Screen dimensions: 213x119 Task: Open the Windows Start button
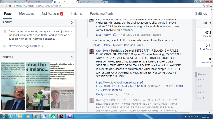[3, 116]
